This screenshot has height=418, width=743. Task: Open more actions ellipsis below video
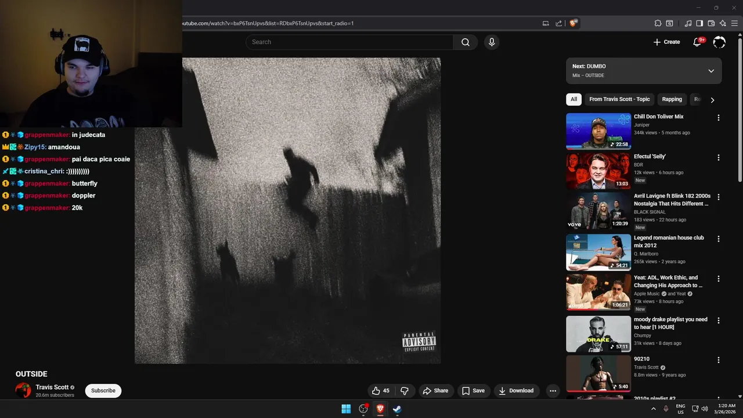pos(553,391)
